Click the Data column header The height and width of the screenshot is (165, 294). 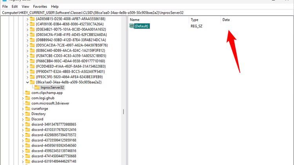pyautogui.click(x=226, y=20)
